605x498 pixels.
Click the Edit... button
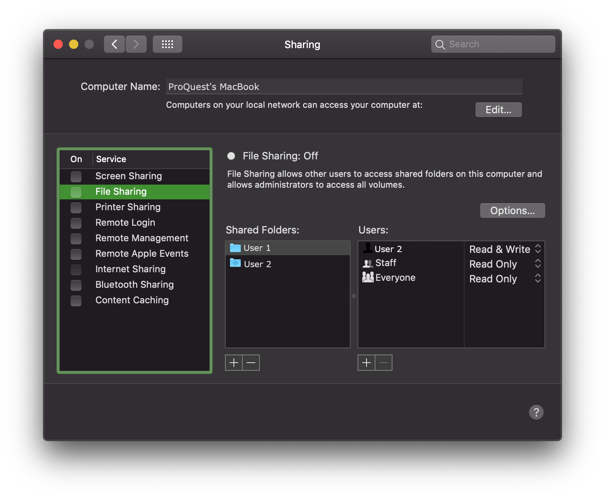pyautogui.click(x=498, y=110)
